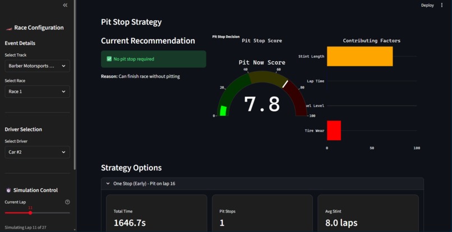452x232 pixels.
Task: Click Current Lap help question icon
Action: pyautogui.click(x=67, y=202)
